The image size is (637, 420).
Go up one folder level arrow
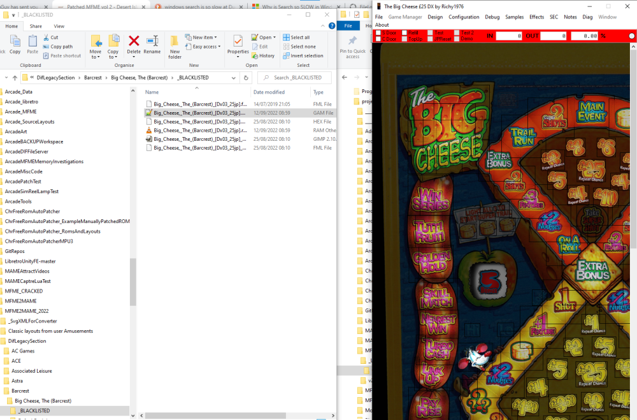point(15,78)
